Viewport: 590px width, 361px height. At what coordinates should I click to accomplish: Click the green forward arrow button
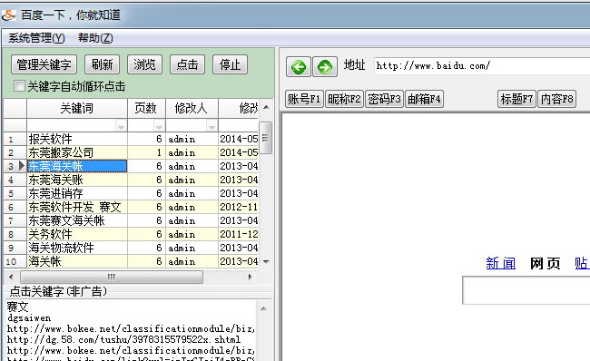325,67
